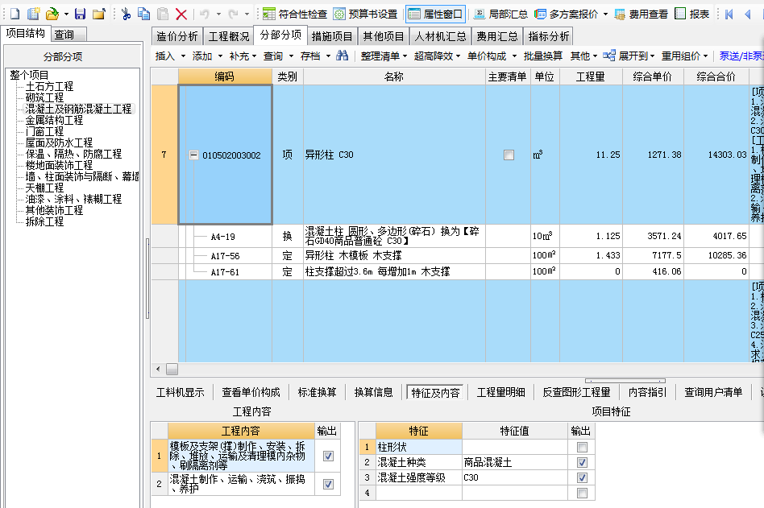Click 泵送/非泵送 blue link
Screen dimensions: 764x508
tap(741, 56)
